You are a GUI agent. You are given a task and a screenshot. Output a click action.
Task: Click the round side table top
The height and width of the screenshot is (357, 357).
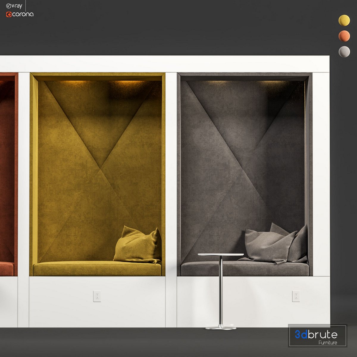[221, 255]
